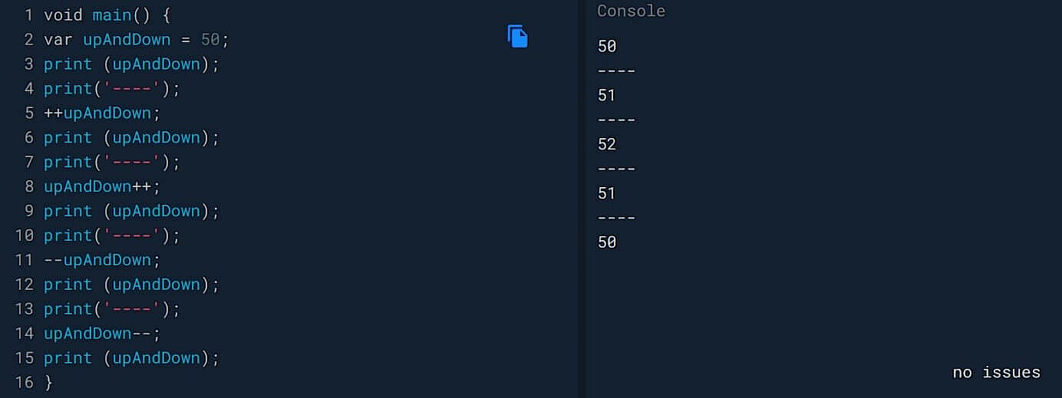Screen dimensions: 1062x398
Task: Click the first console output 50
Action: pyautogui.click(x=607, y=46)
